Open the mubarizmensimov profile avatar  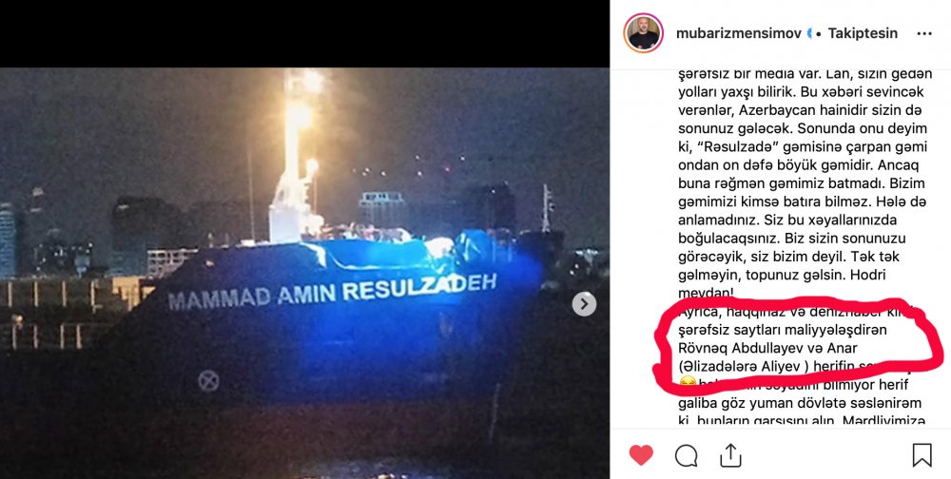coord(644,32)
